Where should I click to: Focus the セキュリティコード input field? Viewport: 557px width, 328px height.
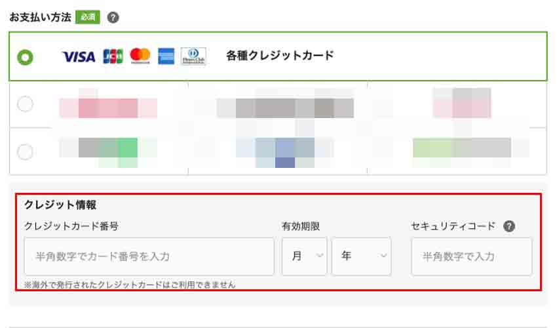[x=472, y=256]
